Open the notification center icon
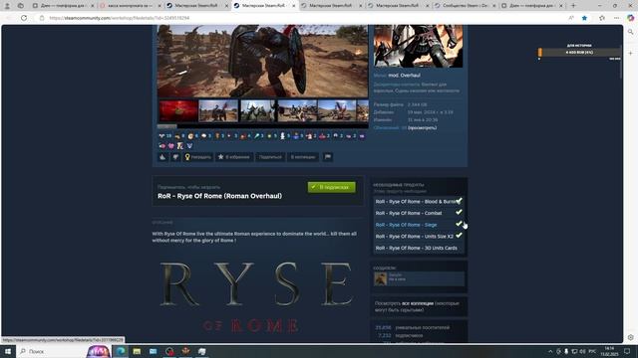This screenshot has width=638, height=358. (x=627, y=351)
